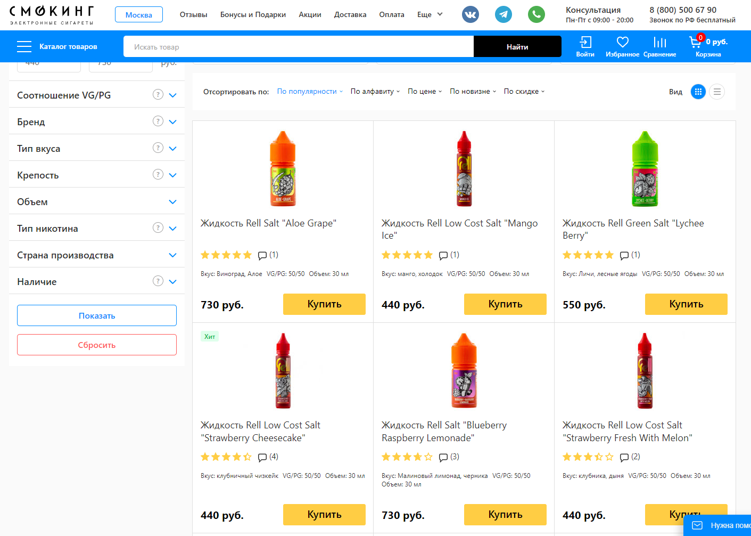Image resolution: width=751 pixels, height=536 pixels.
Task: Apply filters with Показать button
Action: coord(97,315)
